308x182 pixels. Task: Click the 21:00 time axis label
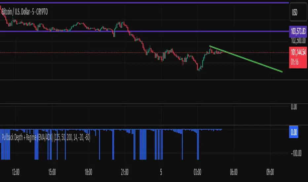tap(125, 172)
